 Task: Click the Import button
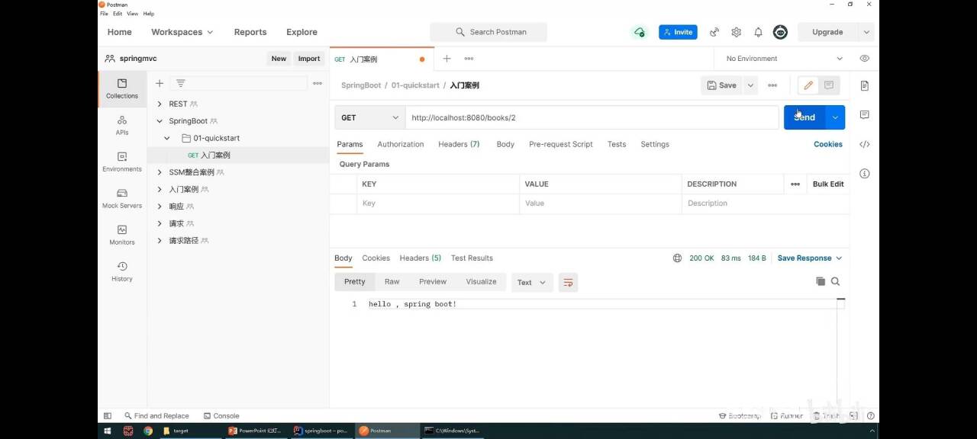pyautogui.click(x=309, y=59)
